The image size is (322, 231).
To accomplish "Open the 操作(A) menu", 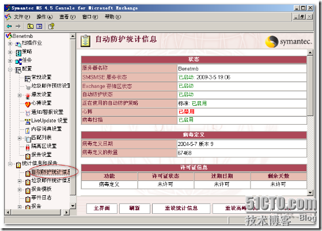I will point(44,17).
